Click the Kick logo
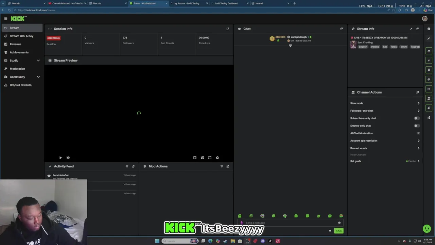 click(x=19, y=19)
